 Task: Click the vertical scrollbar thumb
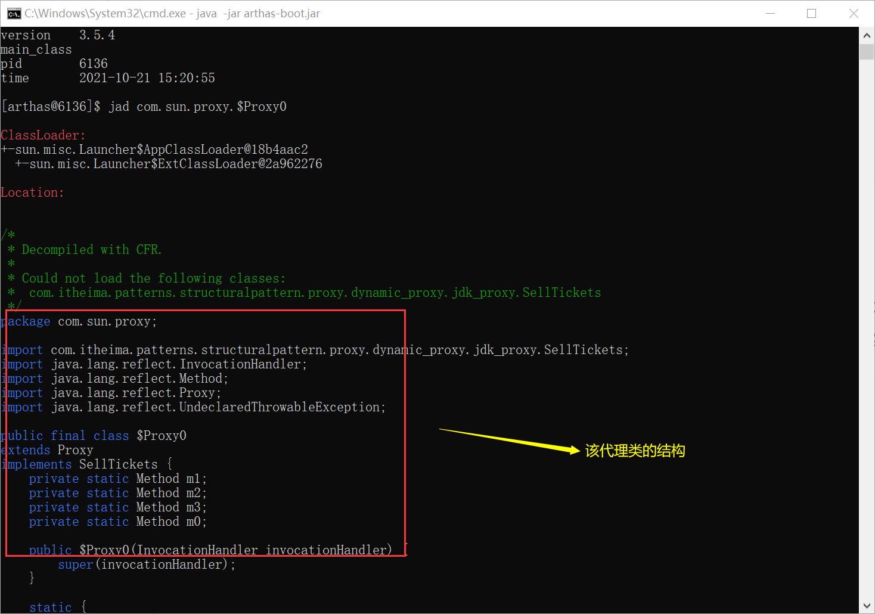coord(867,51)
